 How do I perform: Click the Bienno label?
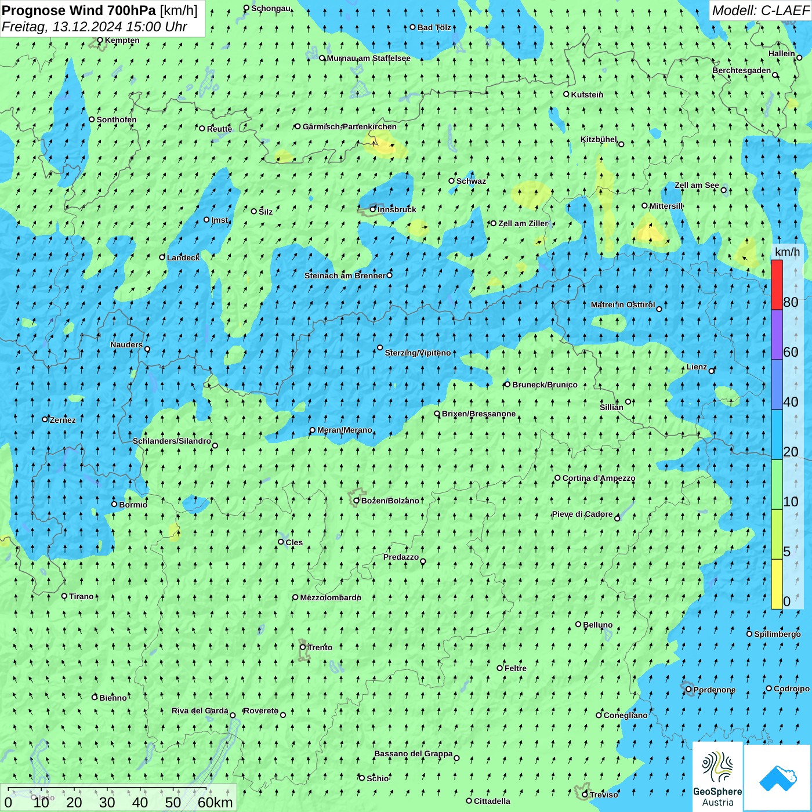click(x=113, y=698)
